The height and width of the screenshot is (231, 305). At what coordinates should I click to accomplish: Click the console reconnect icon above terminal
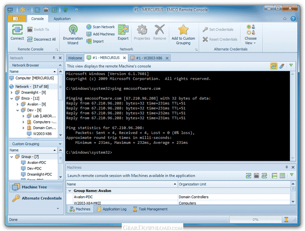(274, 66)
